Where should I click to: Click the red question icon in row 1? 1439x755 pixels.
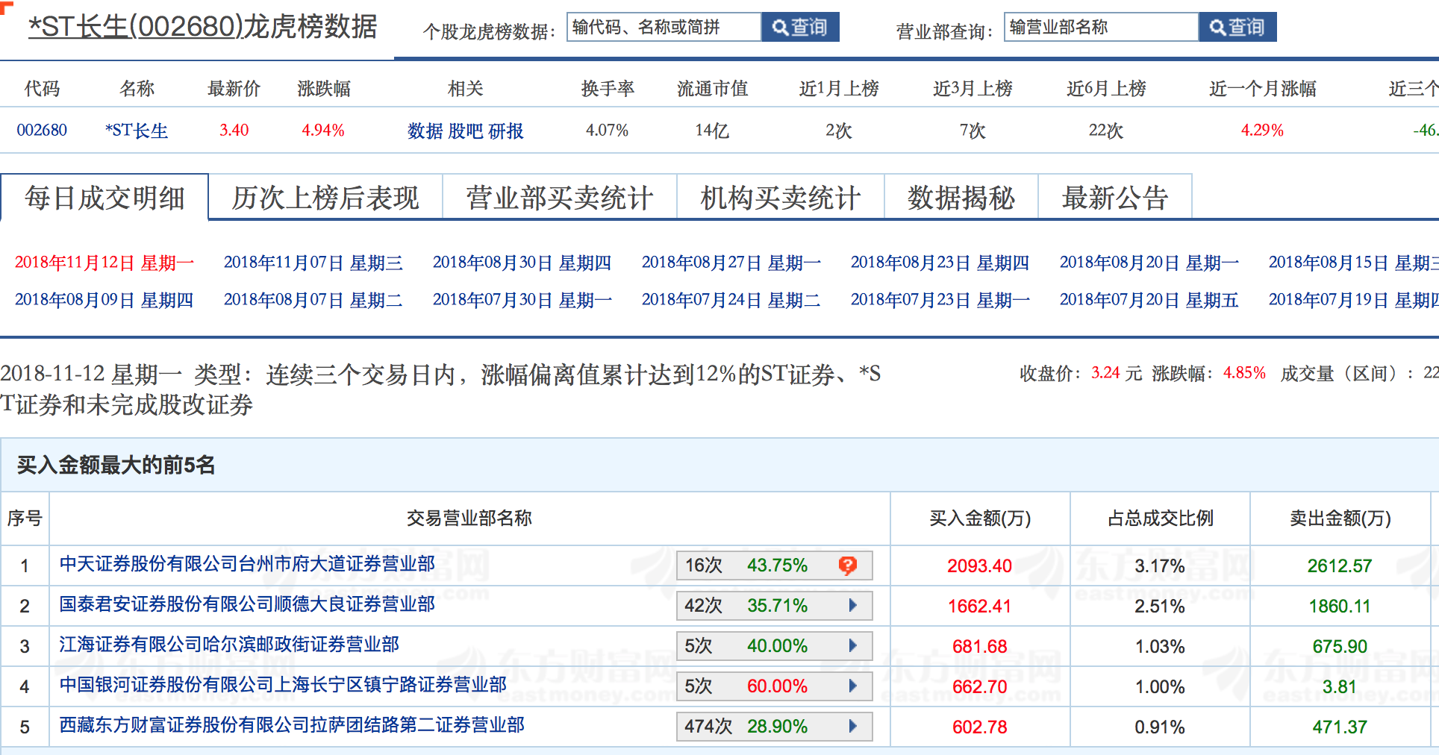pos(847,566)
